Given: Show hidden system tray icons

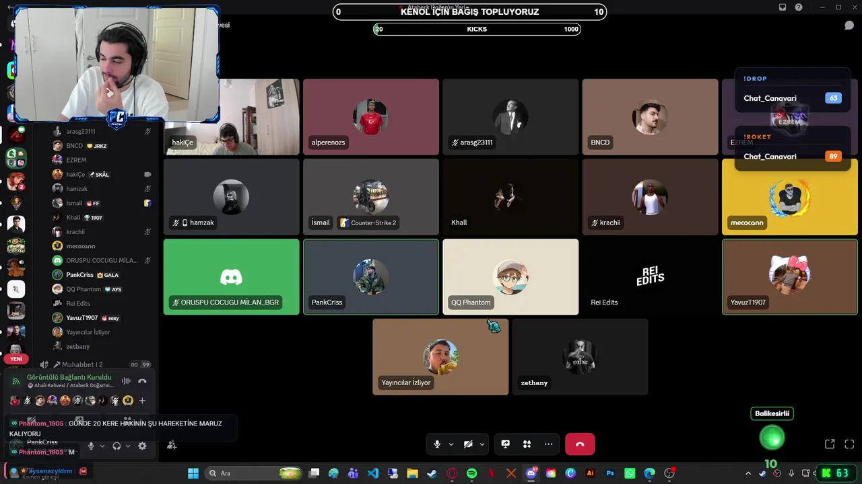Looking at the screenshot, I should [x=748, y=473].
